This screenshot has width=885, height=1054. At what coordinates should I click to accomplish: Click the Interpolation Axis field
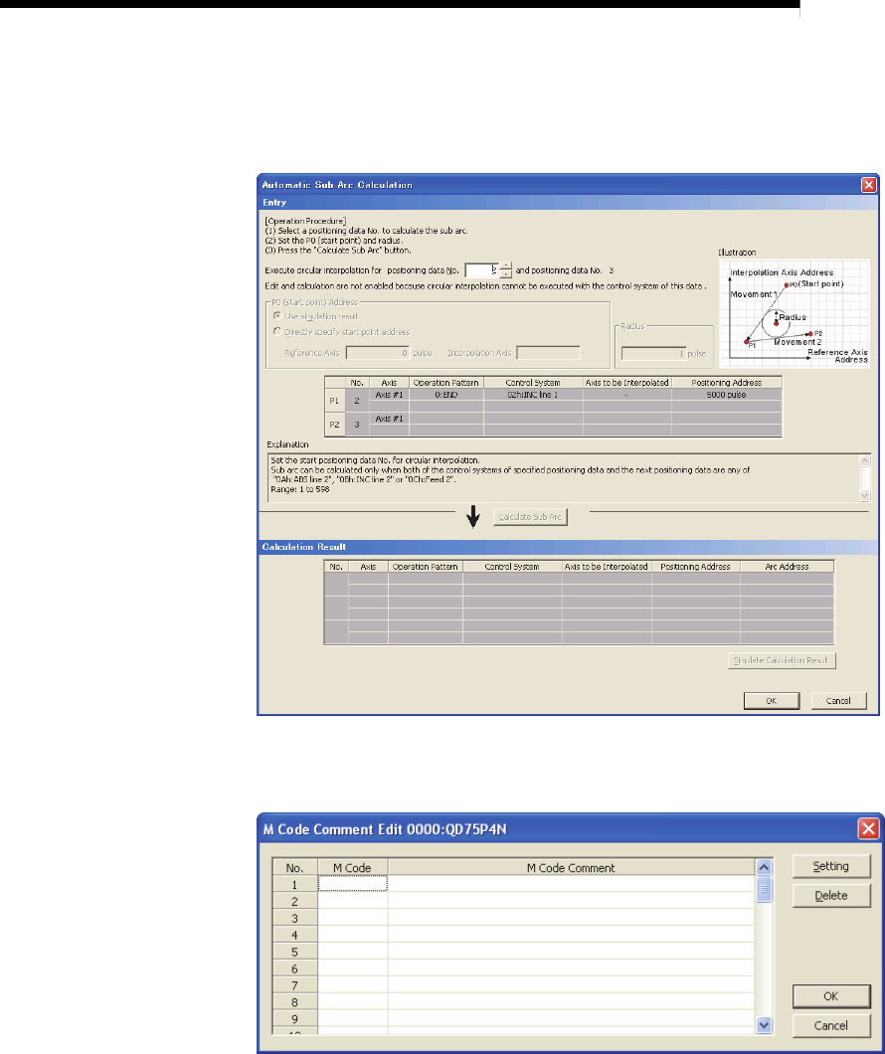(548, 353)
